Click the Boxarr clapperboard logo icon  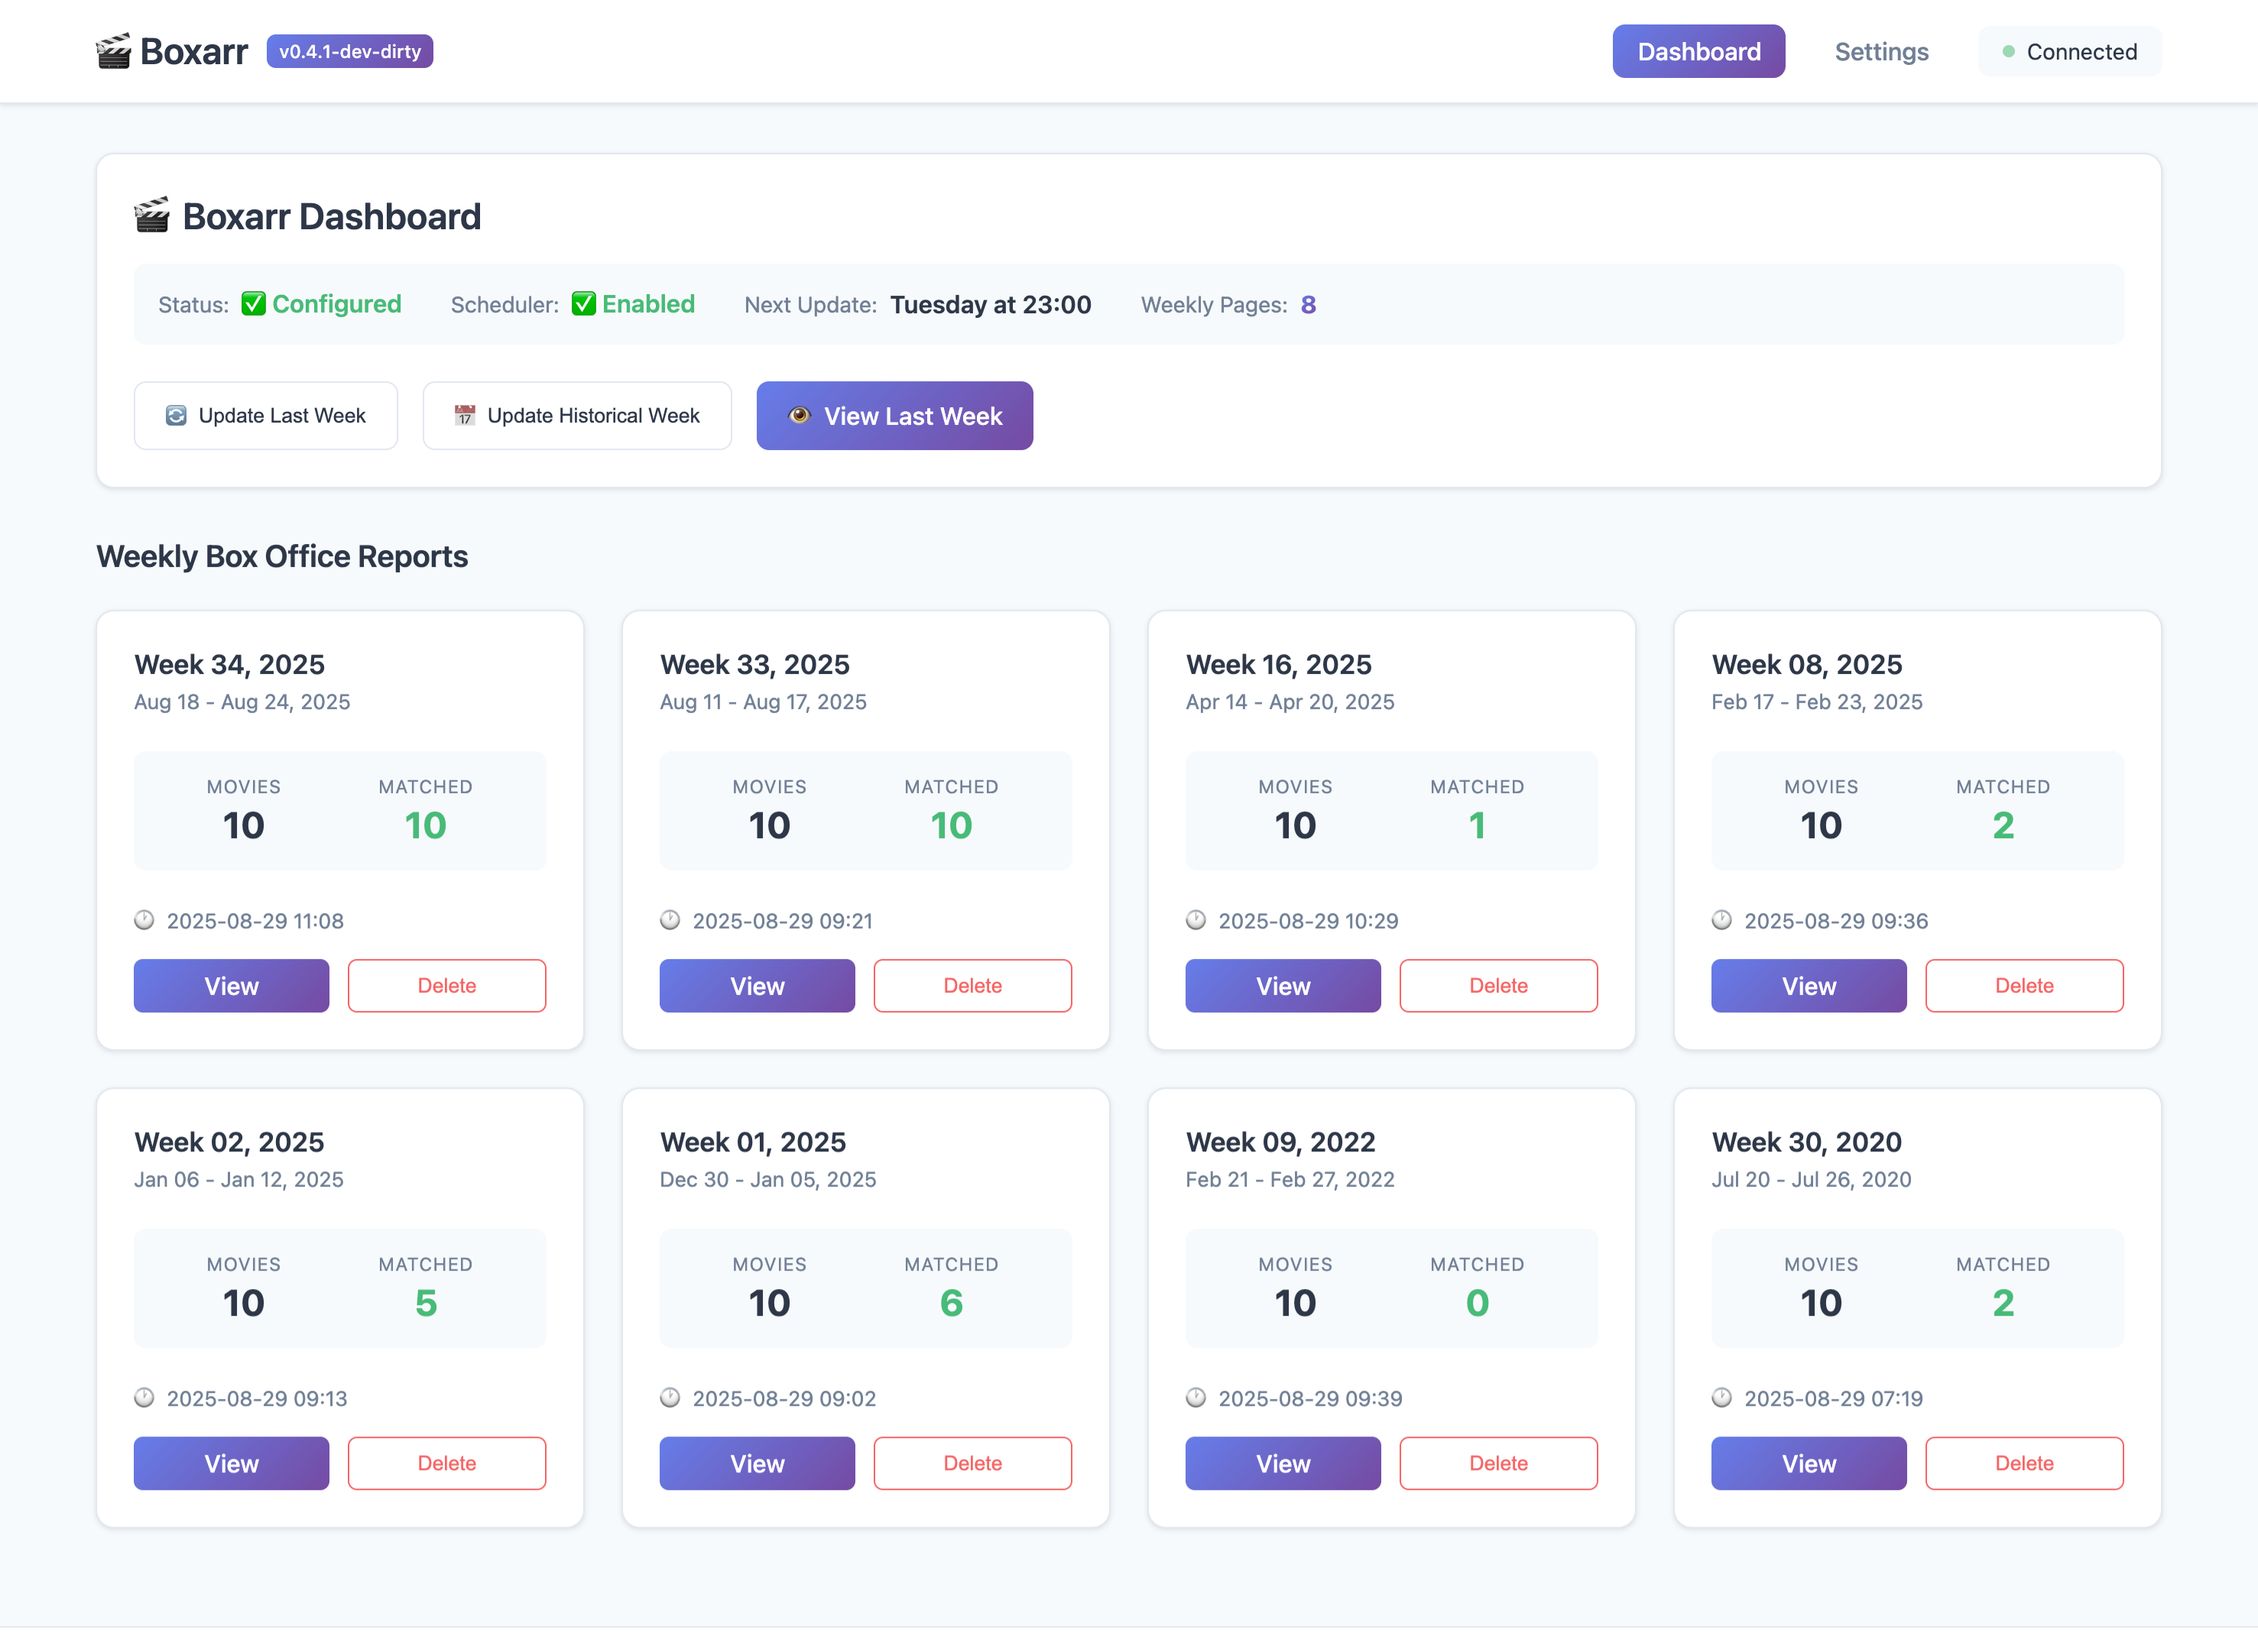point(113,50)
